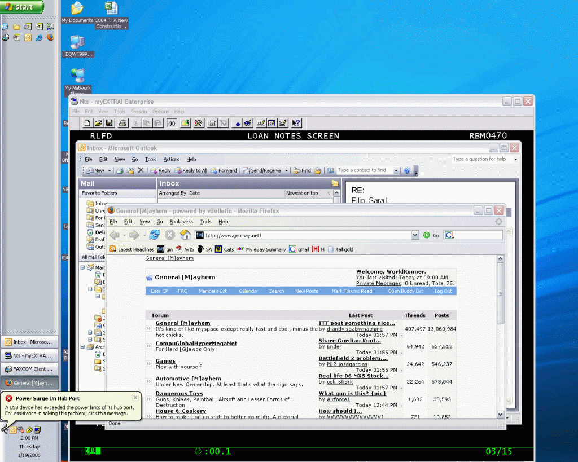
Task: Open the Firefox Back history dropdown arrow
Action: (124, 235)
